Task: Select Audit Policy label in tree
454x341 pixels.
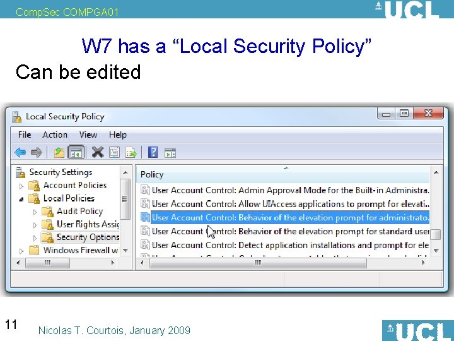Action: (x=80, y=212)
